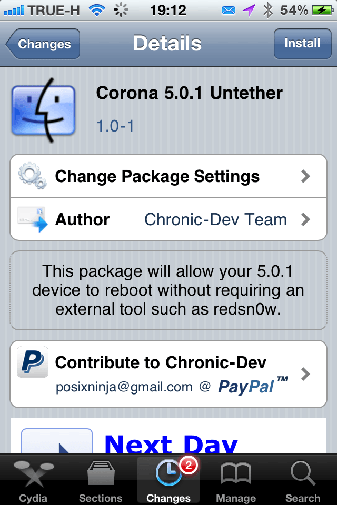Tap the mail envelope status bar icon
Viewport: 337px width, 505px height.
point(229,10)
